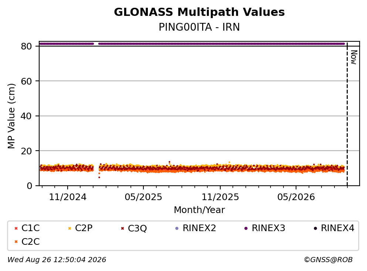Click the ©GNSS@ROB credit text

click(x=328, y=260)
